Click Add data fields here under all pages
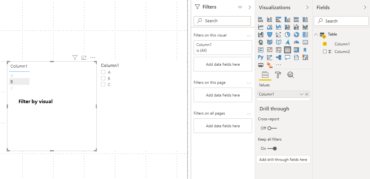 (223, 126)
